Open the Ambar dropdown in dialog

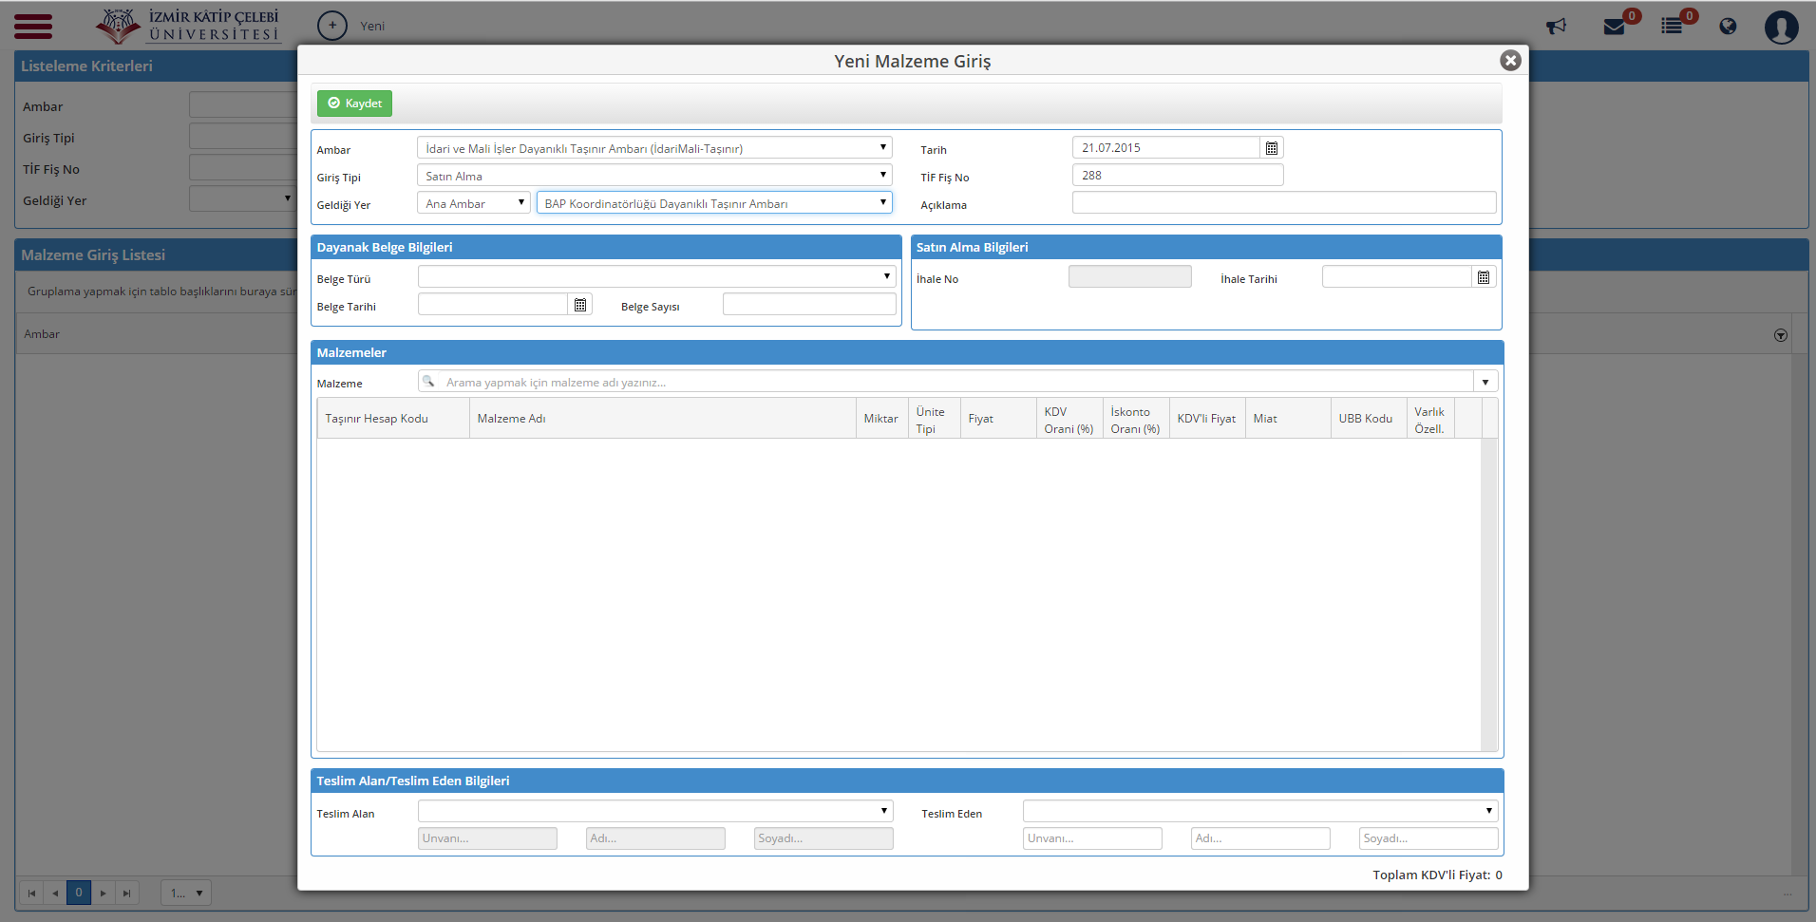pyautogui.click(x=654, y=148)
